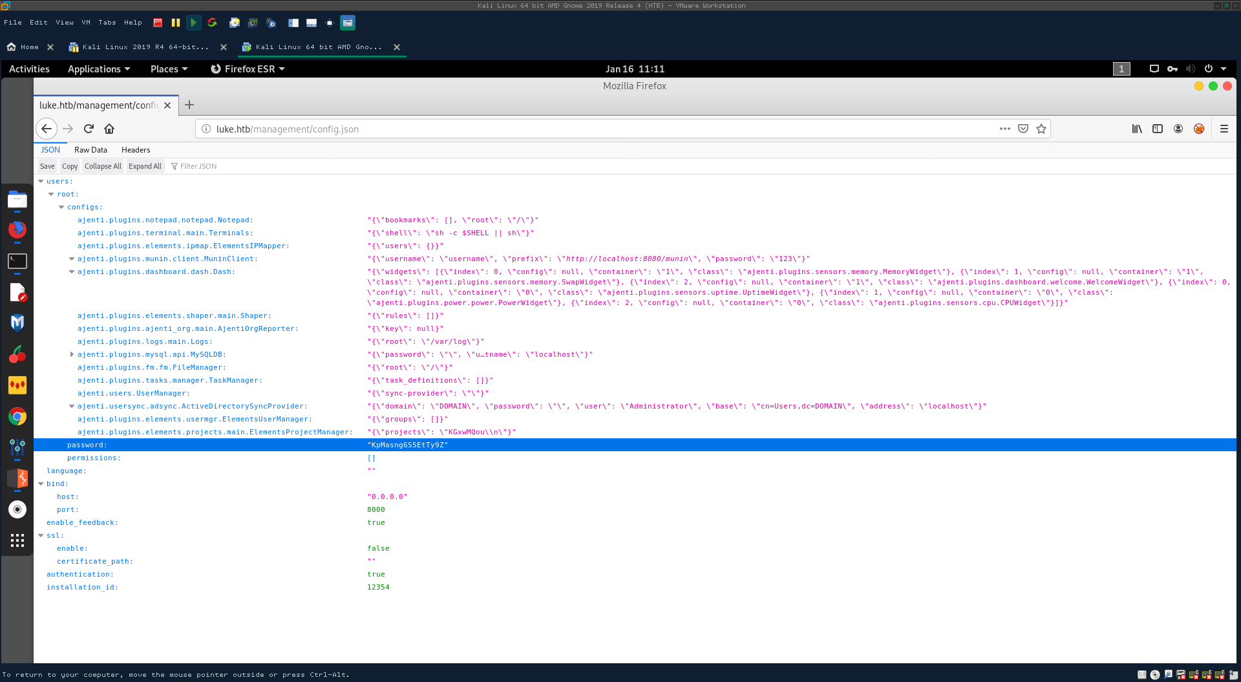Collapse the ssl tree node
This screenshot has width=1241, height=682.
pos(41,535)
